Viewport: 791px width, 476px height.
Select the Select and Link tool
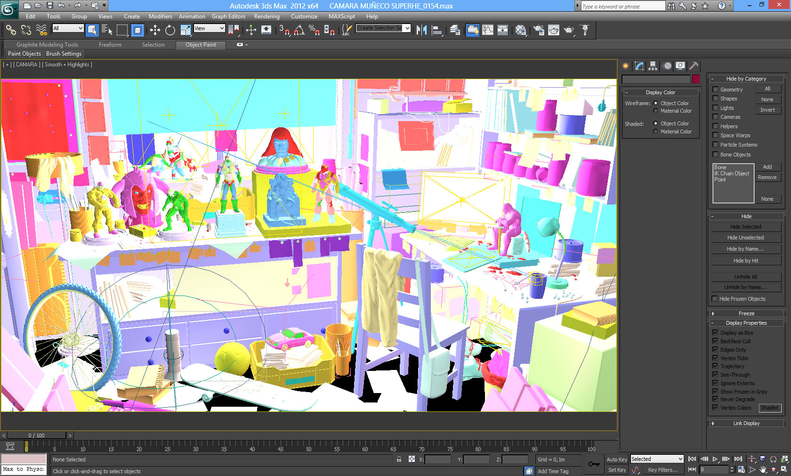pyautogui.click(x=10, y=30)
